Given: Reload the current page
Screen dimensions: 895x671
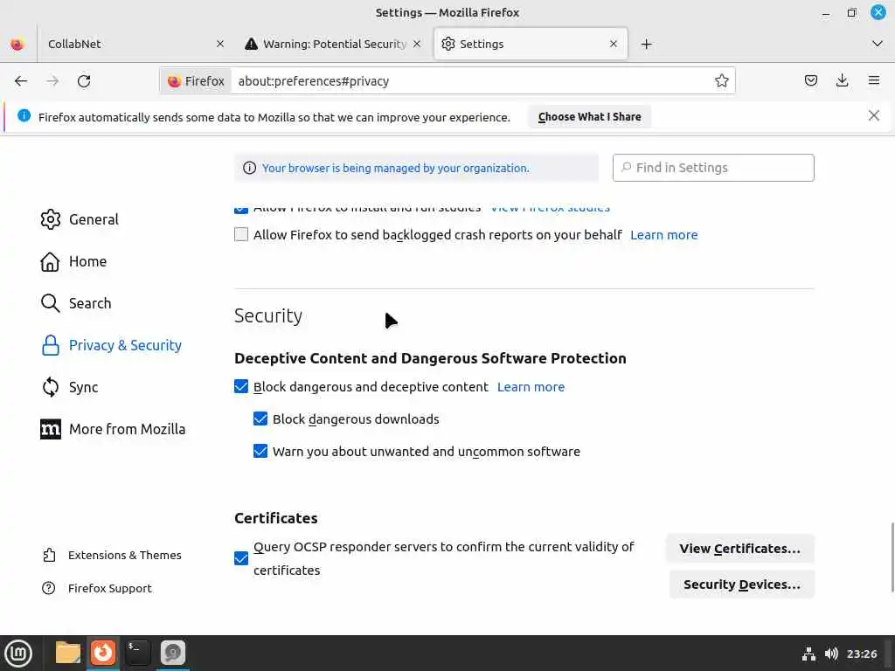Looking at the screenshot, I should [84, 81].
